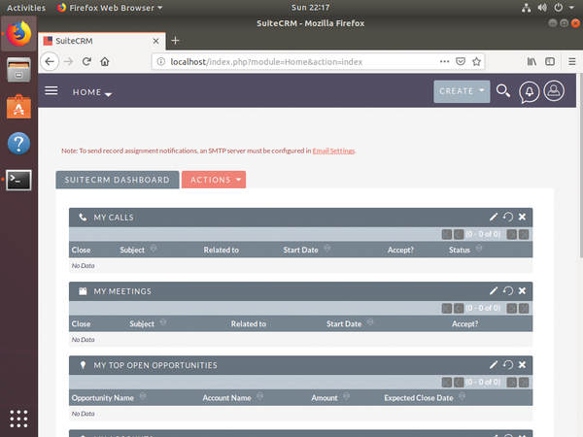Open the user profile avatar menu

554,90
